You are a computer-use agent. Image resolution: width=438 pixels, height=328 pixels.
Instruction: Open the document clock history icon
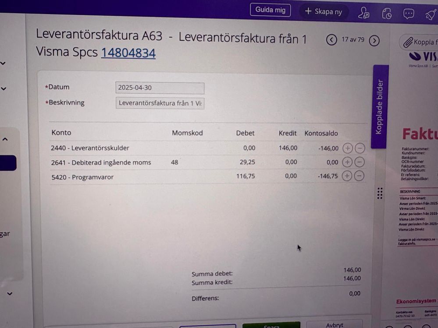(387, 14)
